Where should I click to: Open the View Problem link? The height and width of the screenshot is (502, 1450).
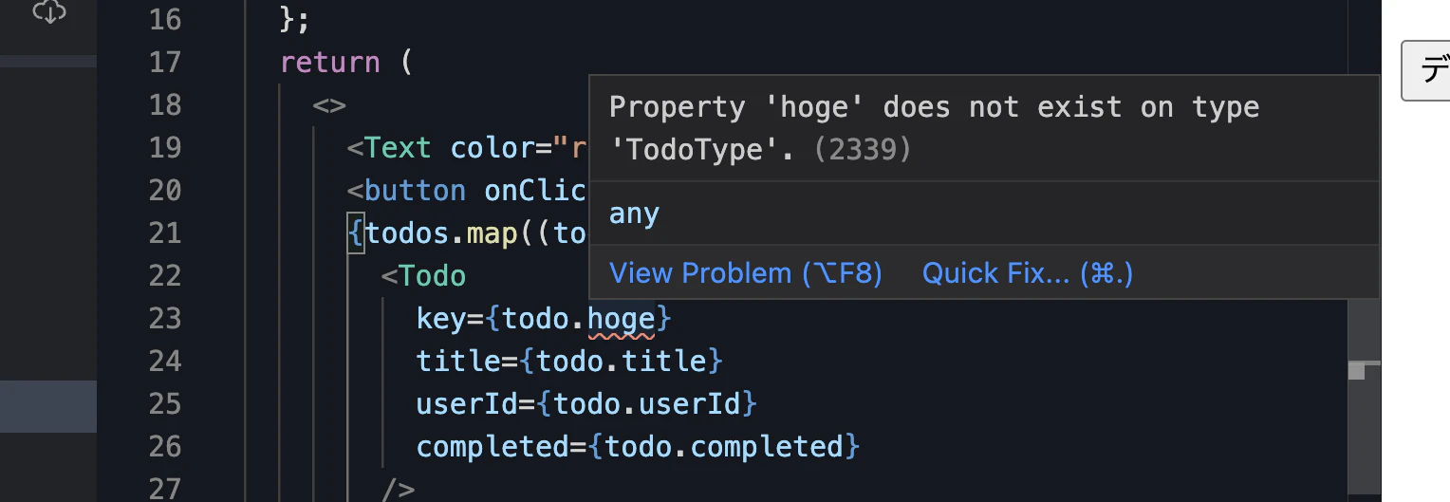[745, 273]
